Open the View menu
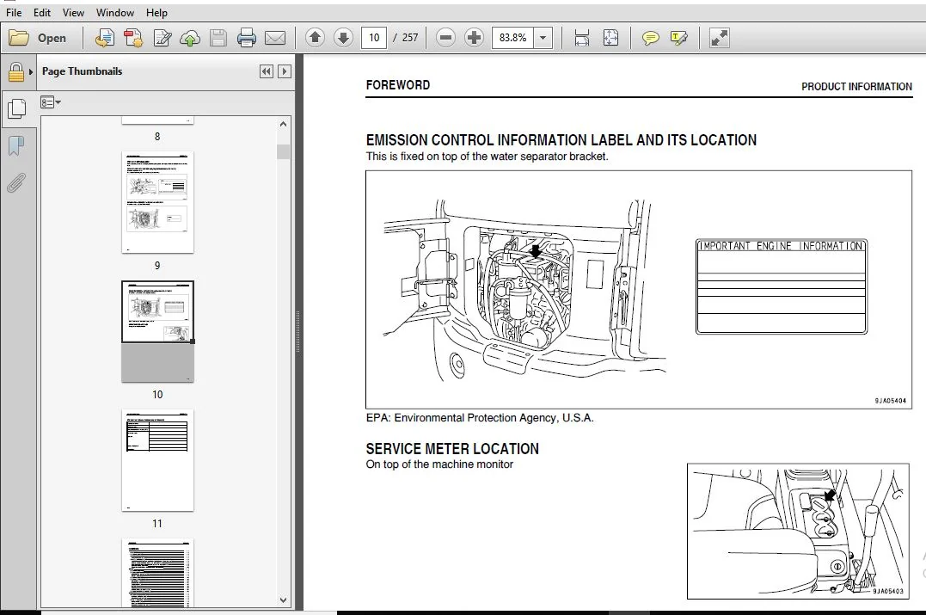The height and width of the screenshot is (615, 926). point(73,12)
